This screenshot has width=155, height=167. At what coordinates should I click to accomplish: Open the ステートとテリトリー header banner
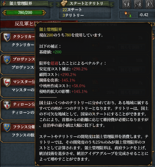click(85, 3)
